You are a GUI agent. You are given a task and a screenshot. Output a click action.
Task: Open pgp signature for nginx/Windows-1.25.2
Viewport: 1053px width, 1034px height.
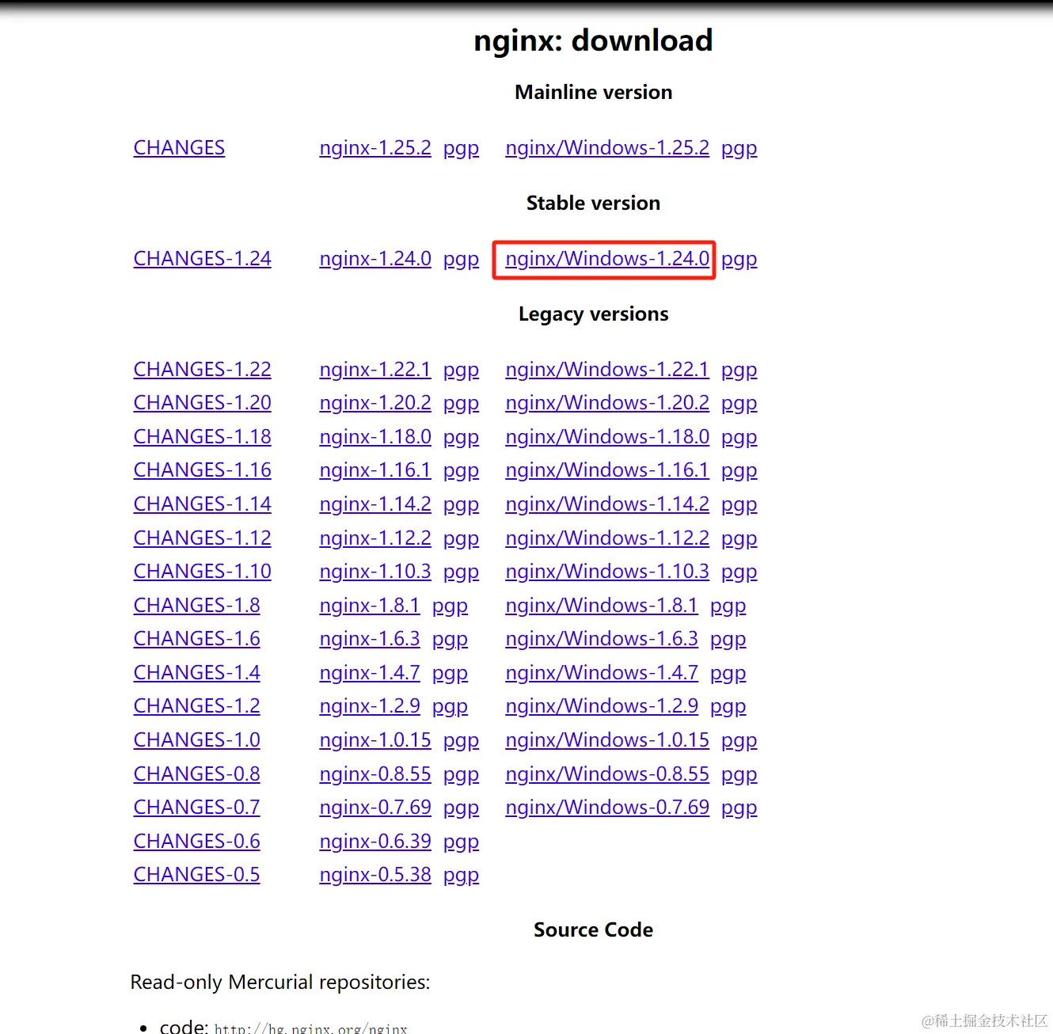tap(739, 149)
